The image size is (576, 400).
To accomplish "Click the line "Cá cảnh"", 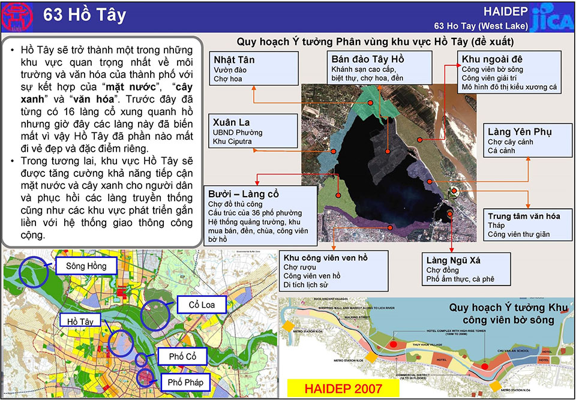I will 502,151.
